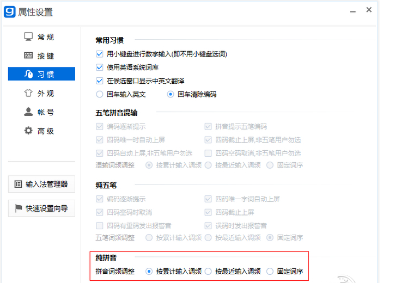Toggle 使用英语系统词库 checkbox
The width and height of the screenshot is (395, 283).
(100, 67)
